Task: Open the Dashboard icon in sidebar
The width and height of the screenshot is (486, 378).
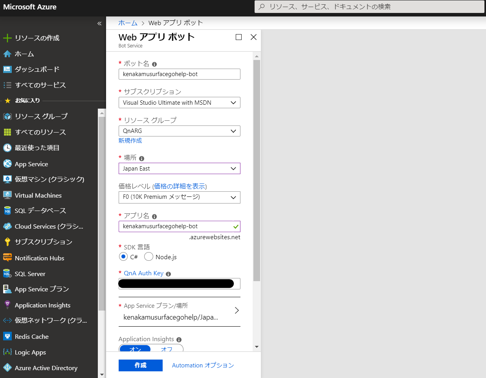Action: pyautogui.click(x=7, y=69)
